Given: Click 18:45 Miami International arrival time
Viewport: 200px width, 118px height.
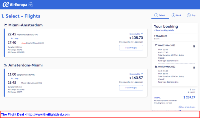Looking at the screenshot, I should pyautogui.click(x=12, y=82).
